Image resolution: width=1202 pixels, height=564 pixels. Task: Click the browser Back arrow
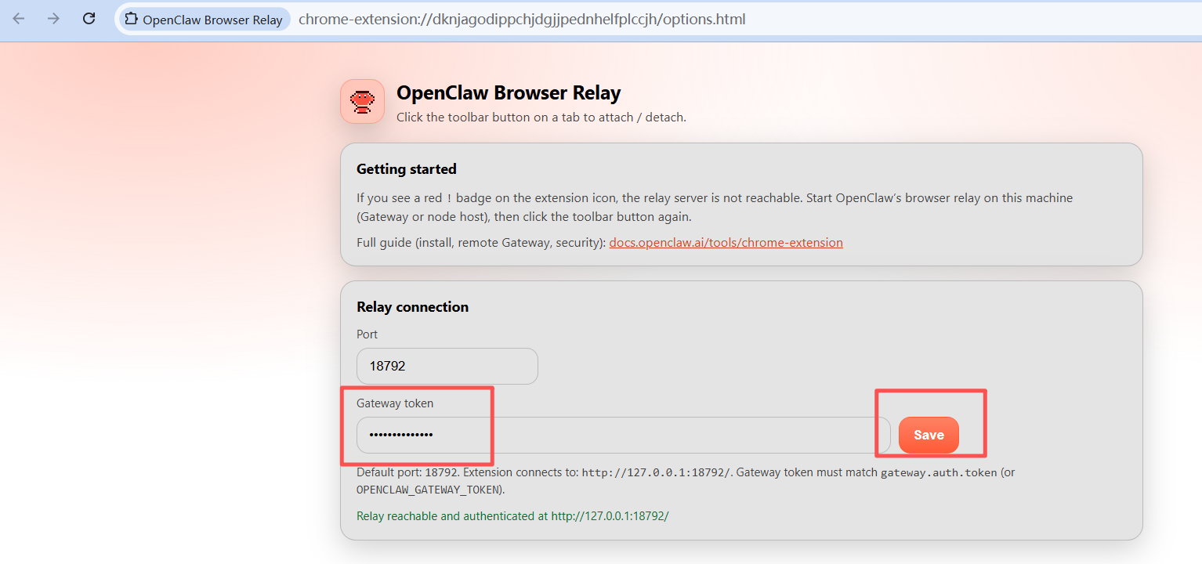tap(19, 19)
